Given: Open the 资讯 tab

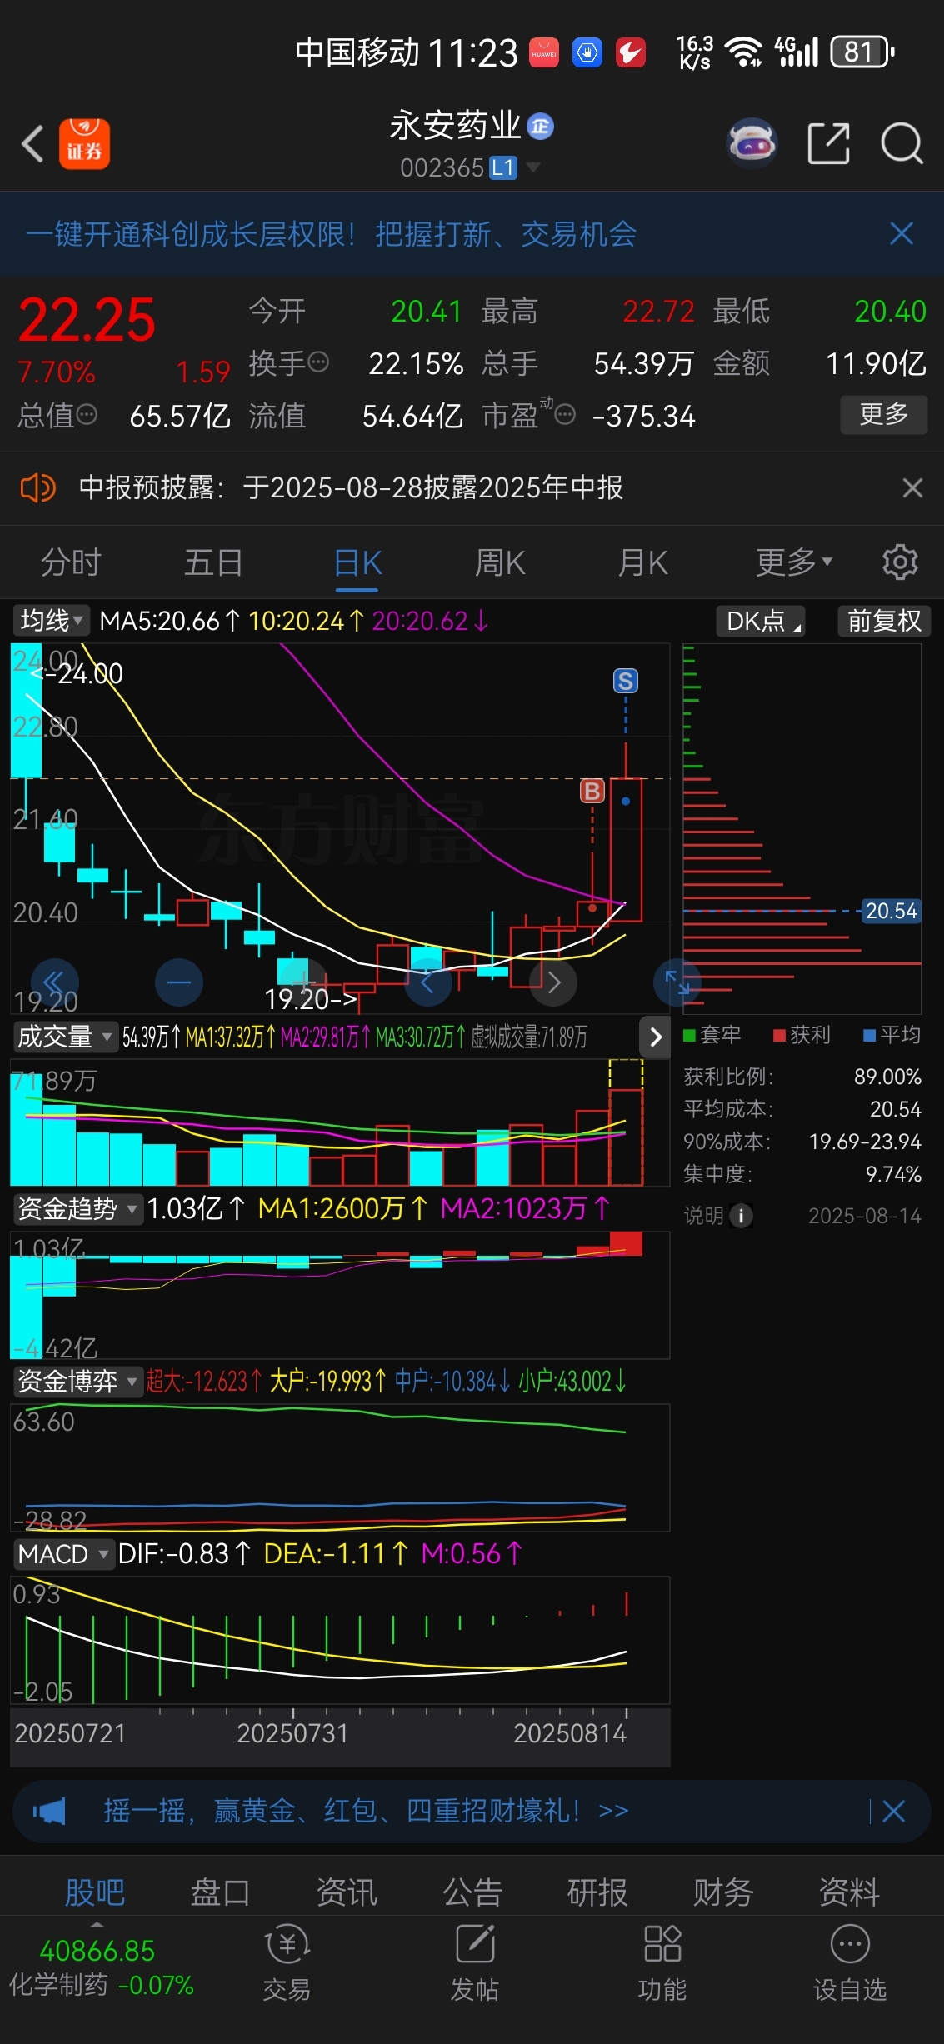Looking at the screenshot, I should pyautogui.click(x=347, y=1892).
